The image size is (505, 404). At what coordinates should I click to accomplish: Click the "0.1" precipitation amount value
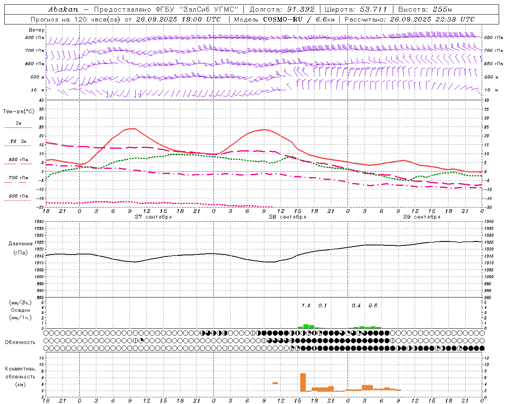click(x=322, y=306)
